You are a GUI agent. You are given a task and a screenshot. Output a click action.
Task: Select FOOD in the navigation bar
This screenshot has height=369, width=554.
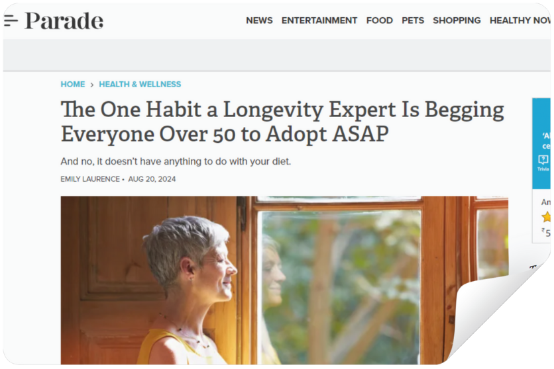[x=380, y=20]
